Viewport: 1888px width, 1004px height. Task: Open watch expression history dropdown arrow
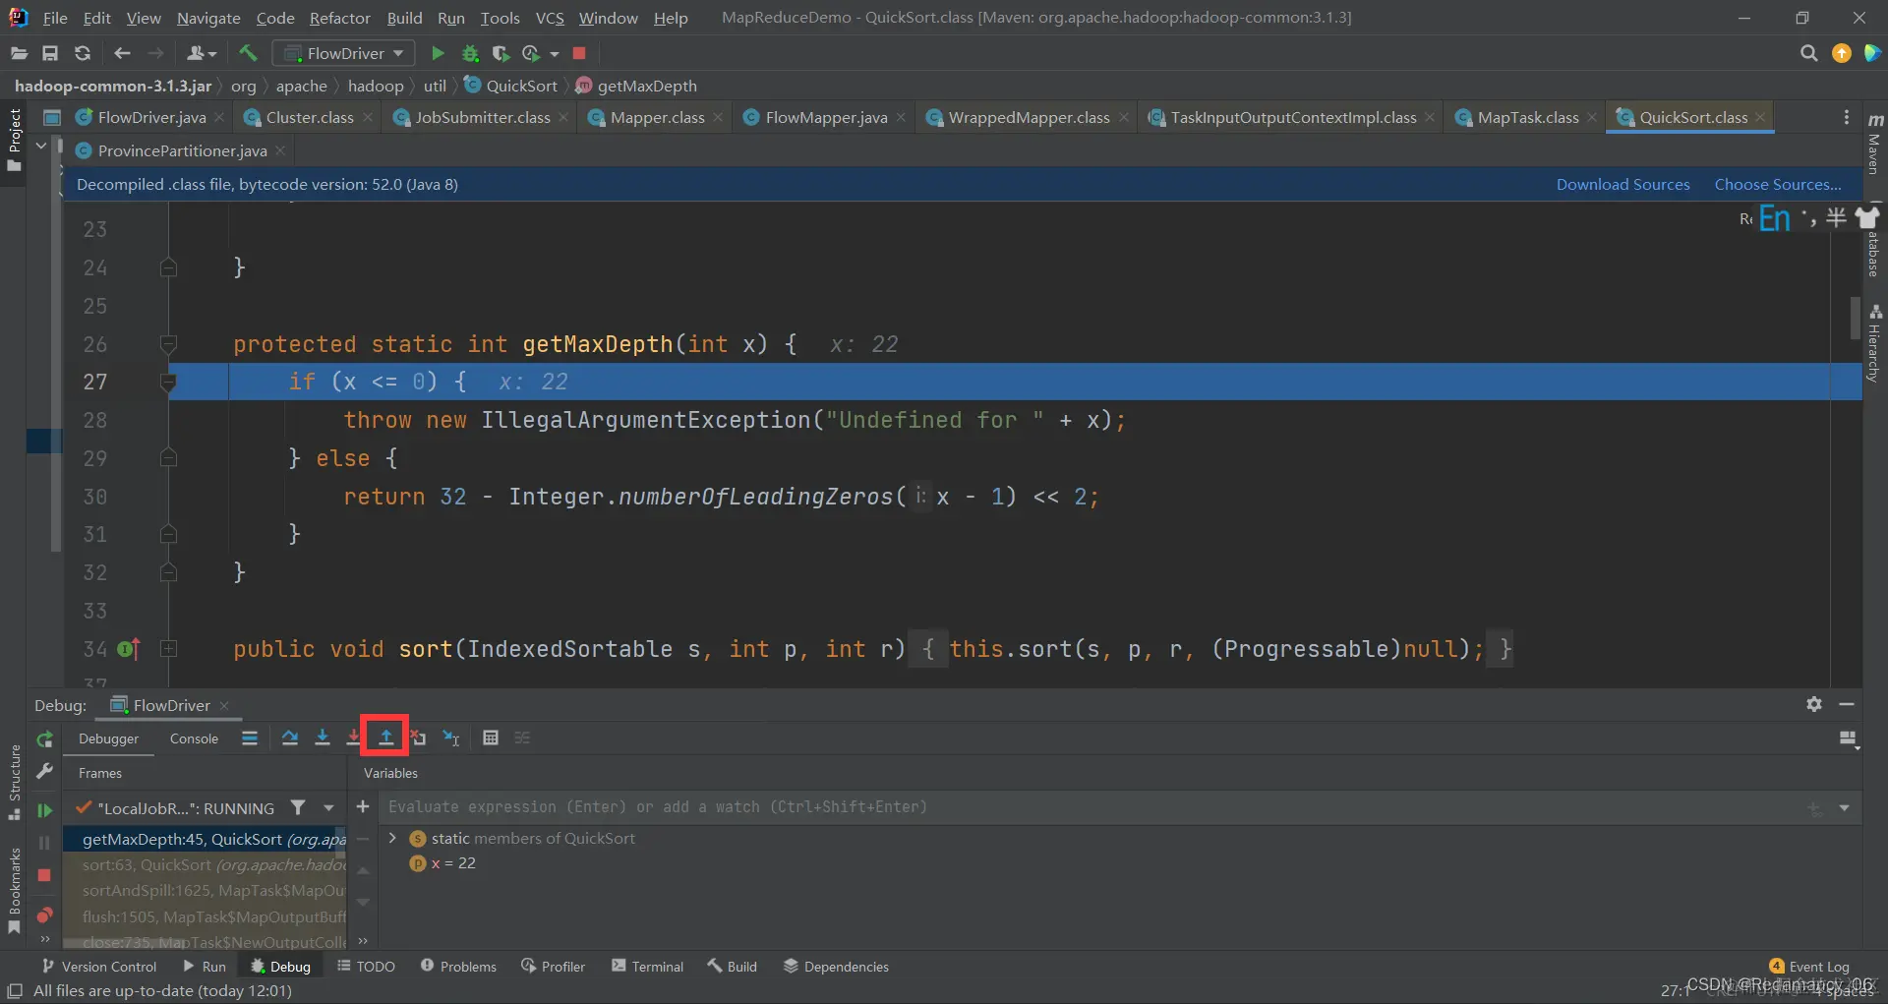pyautogui.click(x=1845, y=807)
